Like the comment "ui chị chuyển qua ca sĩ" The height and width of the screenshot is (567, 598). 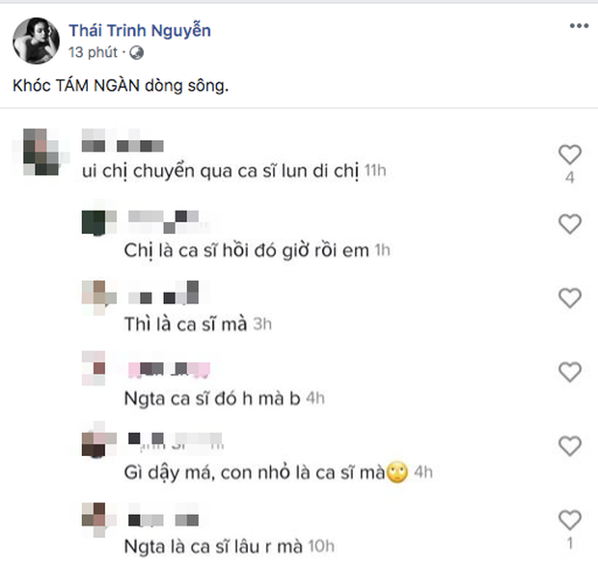570,155
